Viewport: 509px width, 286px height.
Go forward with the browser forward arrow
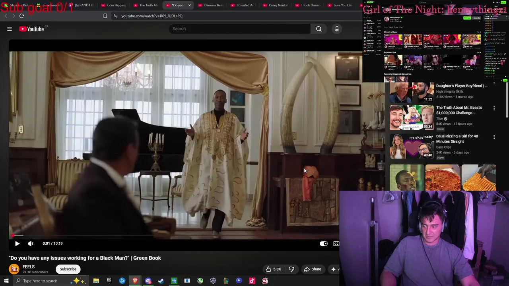14,16
